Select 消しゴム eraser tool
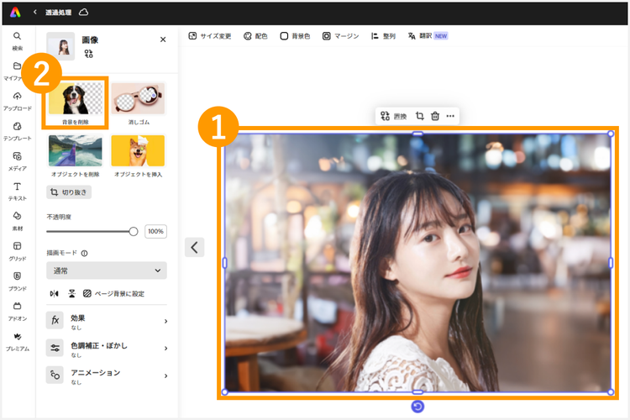This screenshot has height=420, width=630. point(139,103)
